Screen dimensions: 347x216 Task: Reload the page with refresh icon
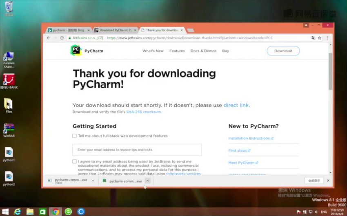62,38
